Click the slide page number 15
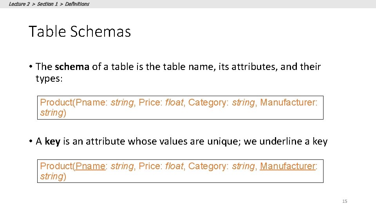 (345, 201)
